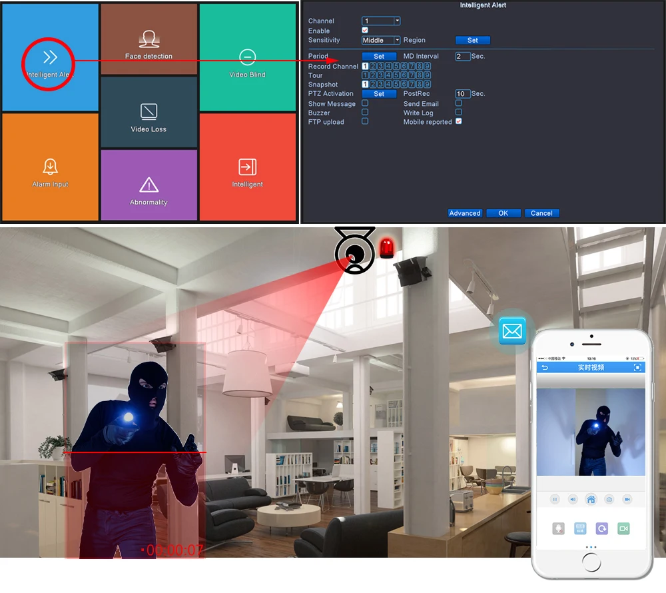The width and height of the screenshot is (666, 593).
Task: Open the Video Loss tile
Action: click(149, 112)
